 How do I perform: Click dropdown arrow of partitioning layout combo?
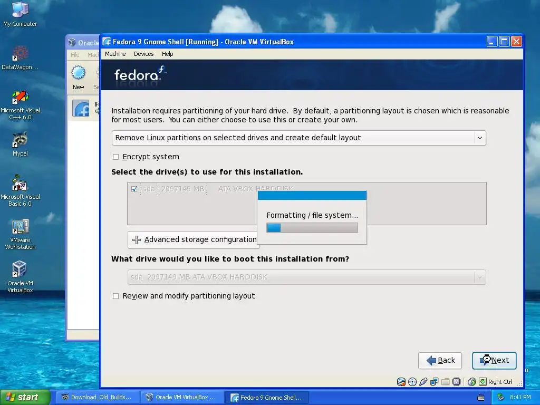(x=480, y=138)
